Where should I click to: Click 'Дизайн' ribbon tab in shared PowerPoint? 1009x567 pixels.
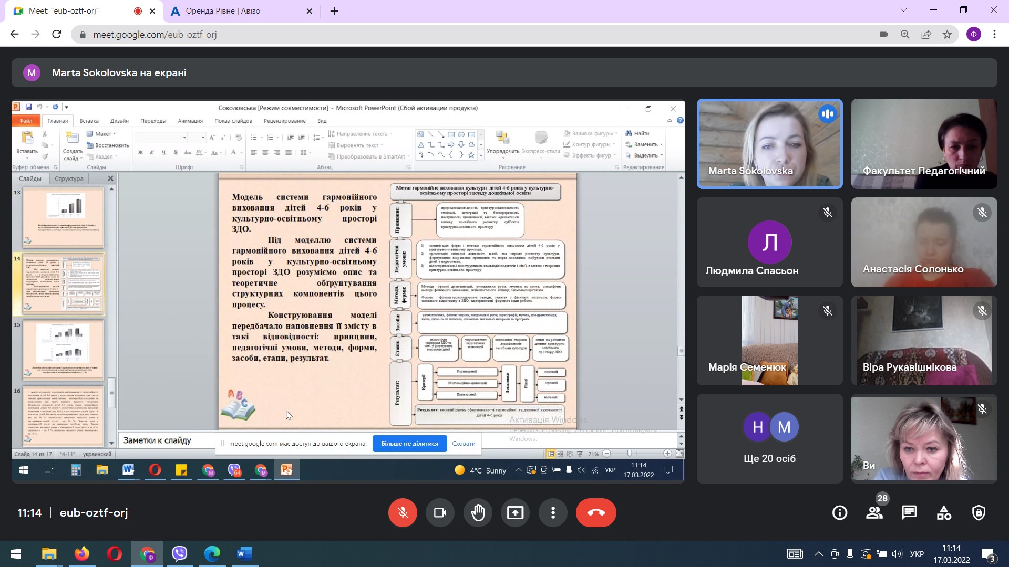[x=119, y=121]
